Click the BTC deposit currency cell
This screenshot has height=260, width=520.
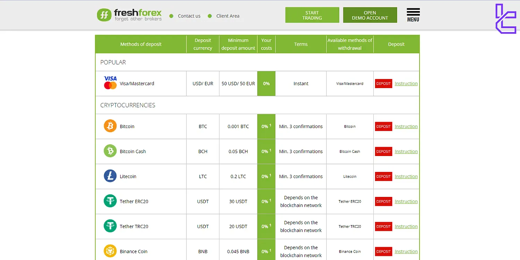[203, 127]
